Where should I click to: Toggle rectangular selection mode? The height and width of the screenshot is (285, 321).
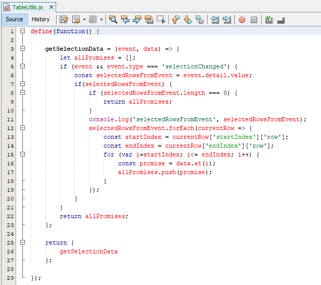click(161, 20)
